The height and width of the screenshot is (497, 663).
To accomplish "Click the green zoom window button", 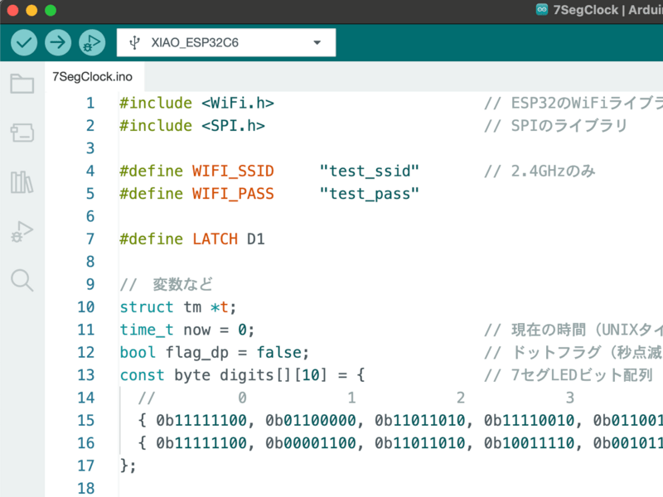I will (x=51, y=11).
